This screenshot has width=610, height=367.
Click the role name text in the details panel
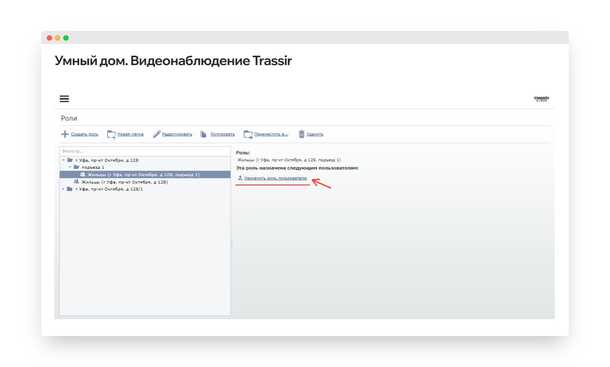click(289, 160)
